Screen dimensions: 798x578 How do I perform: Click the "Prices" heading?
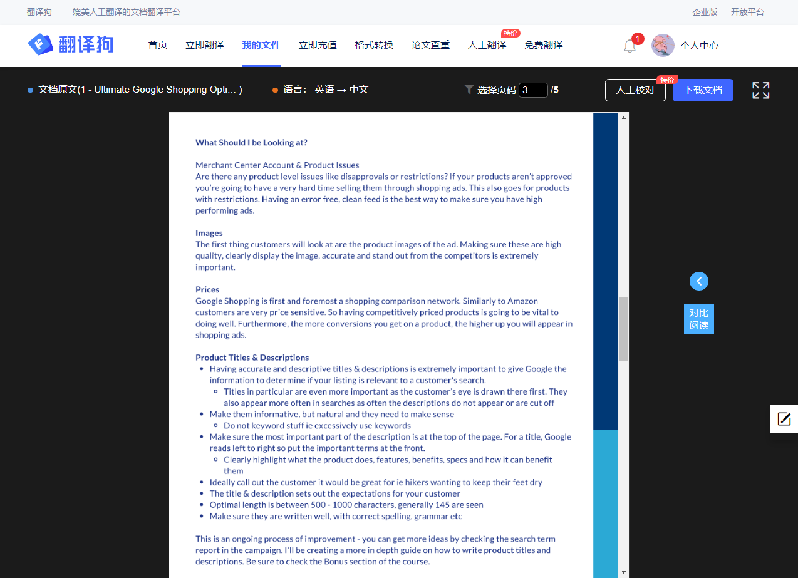click(207, 290)
